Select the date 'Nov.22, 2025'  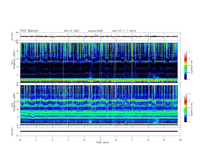pos(72,31)
